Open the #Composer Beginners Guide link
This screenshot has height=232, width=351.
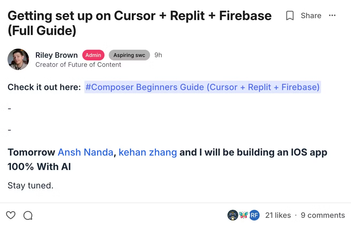tap(203, 87)
